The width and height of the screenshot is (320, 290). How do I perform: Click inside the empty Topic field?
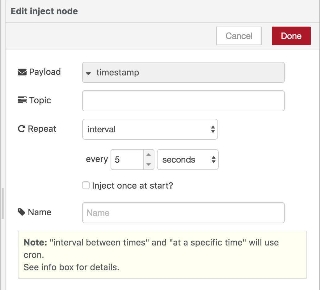(x=183, y=100)
